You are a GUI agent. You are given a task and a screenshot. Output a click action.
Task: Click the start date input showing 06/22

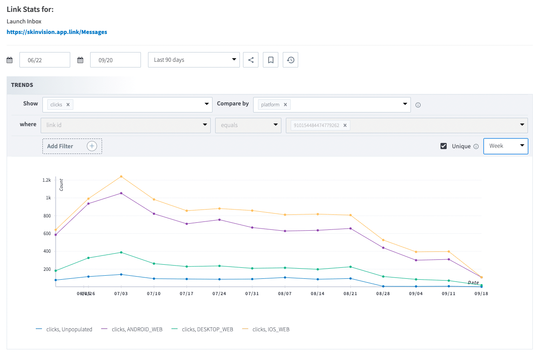coord(45,60)
